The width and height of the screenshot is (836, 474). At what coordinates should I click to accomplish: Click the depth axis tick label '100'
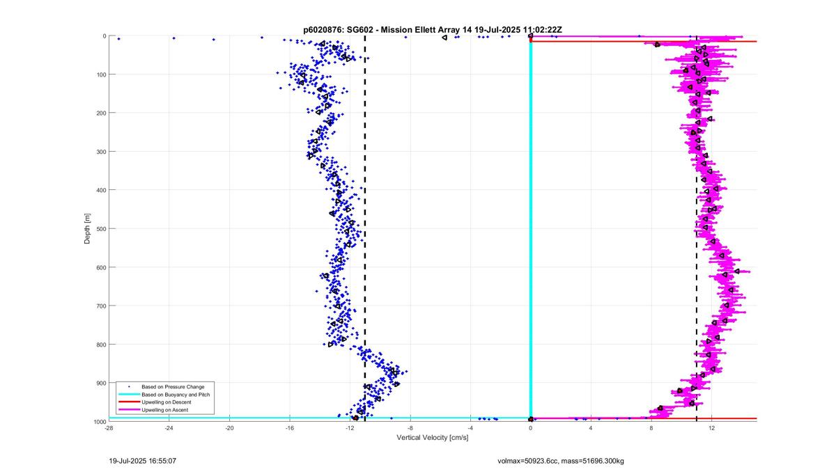coord(100,74)
